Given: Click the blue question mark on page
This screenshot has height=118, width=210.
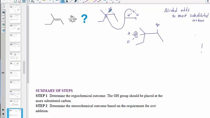Looking at the screenshot, I should 84,19.
